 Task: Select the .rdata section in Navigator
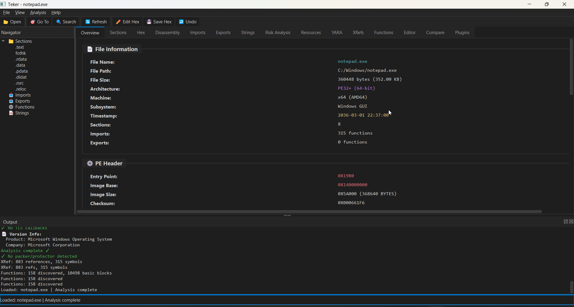point(21,59)
